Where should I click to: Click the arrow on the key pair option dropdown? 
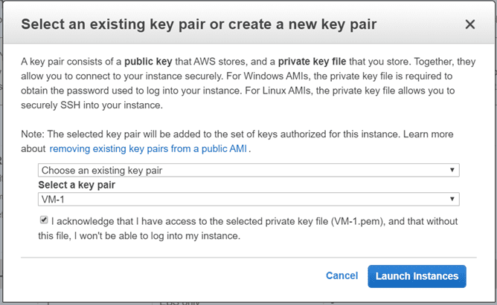pyautogui.click(x=453, y=170)
